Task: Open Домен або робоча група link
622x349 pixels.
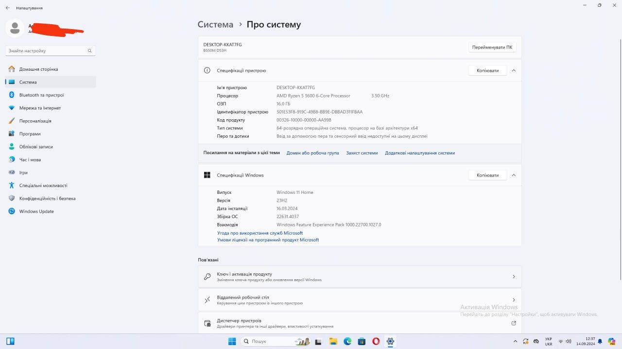Action: 312,153
